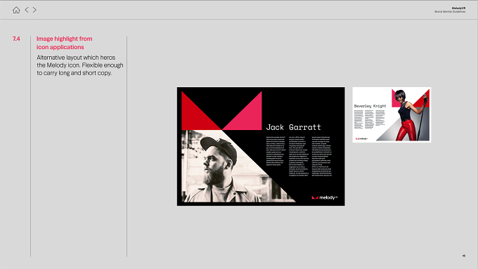This screenshot has width=478, height=269.
Task: Click the Alternative layout description paragraph
Action: (x=80, y=65)
